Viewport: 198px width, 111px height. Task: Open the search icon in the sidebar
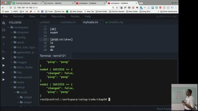(4, 23)
